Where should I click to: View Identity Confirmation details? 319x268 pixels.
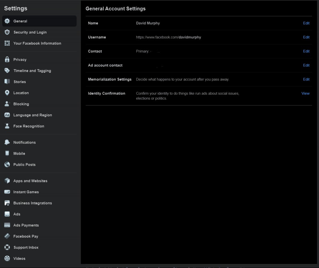305,94
